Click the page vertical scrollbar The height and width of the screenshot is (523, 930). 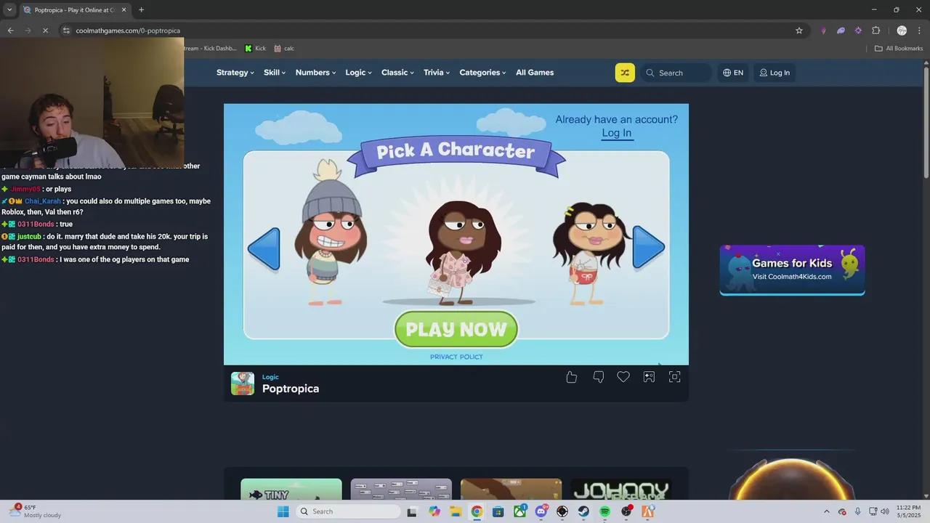coord(926,121)
